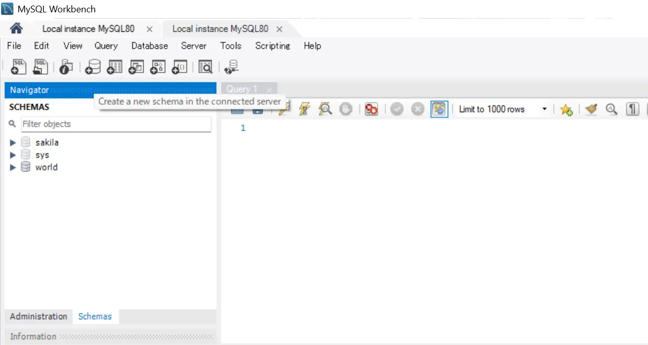Save the query snippet with the star icon

(x=566, y=109)
